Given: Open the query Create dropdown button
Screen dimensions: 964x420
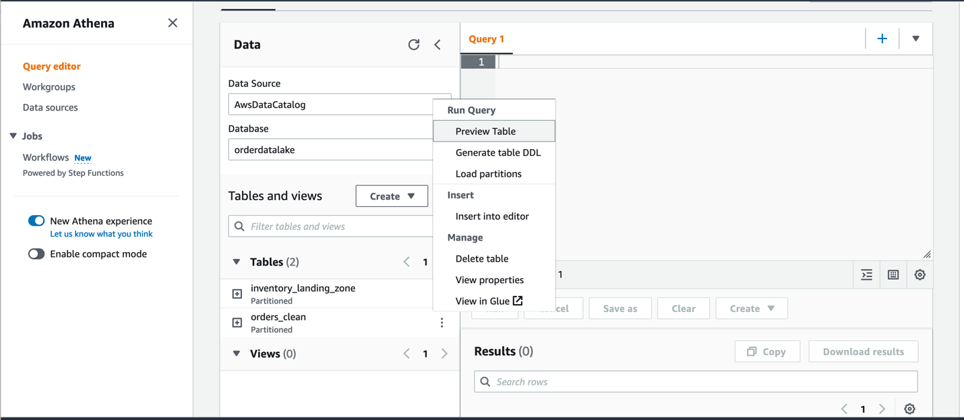Looking at the screenshot, I should tap(752, 309).
